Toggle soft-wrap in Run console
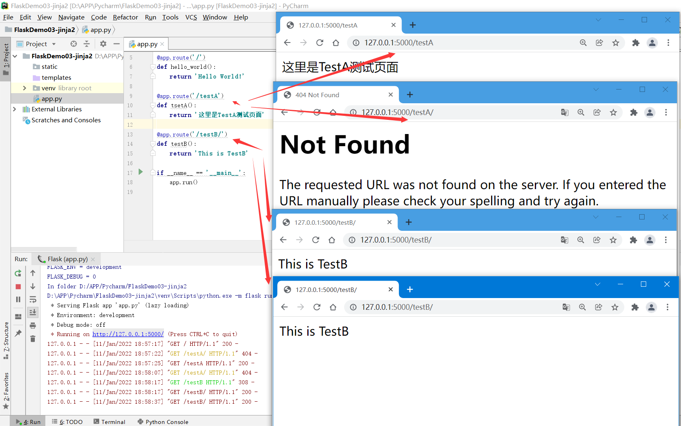Screen dimensions: 681x426 tap(33, 299)
